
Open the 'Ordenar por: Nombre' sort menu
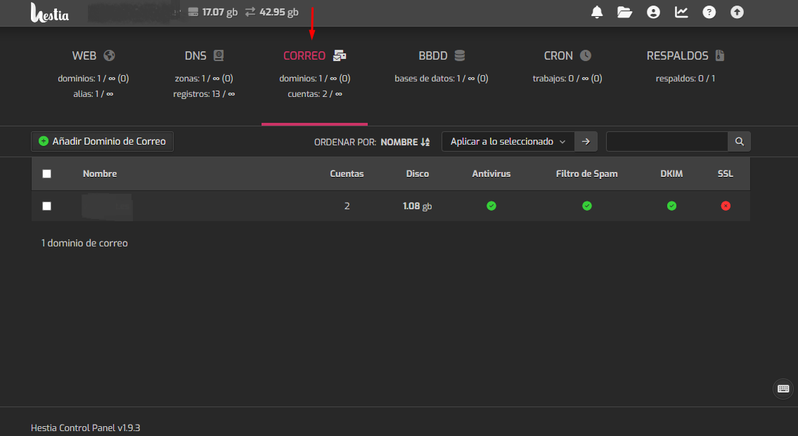(404, 142)
